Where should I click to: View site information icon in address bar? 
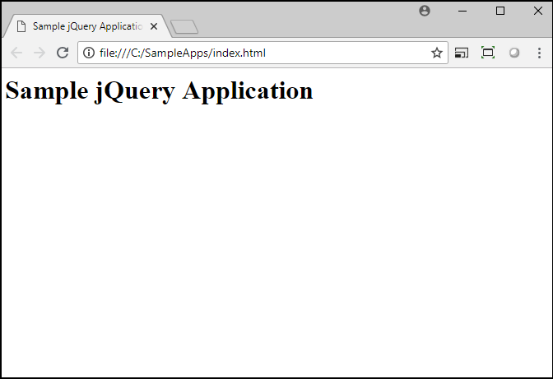tap(89, 53)
